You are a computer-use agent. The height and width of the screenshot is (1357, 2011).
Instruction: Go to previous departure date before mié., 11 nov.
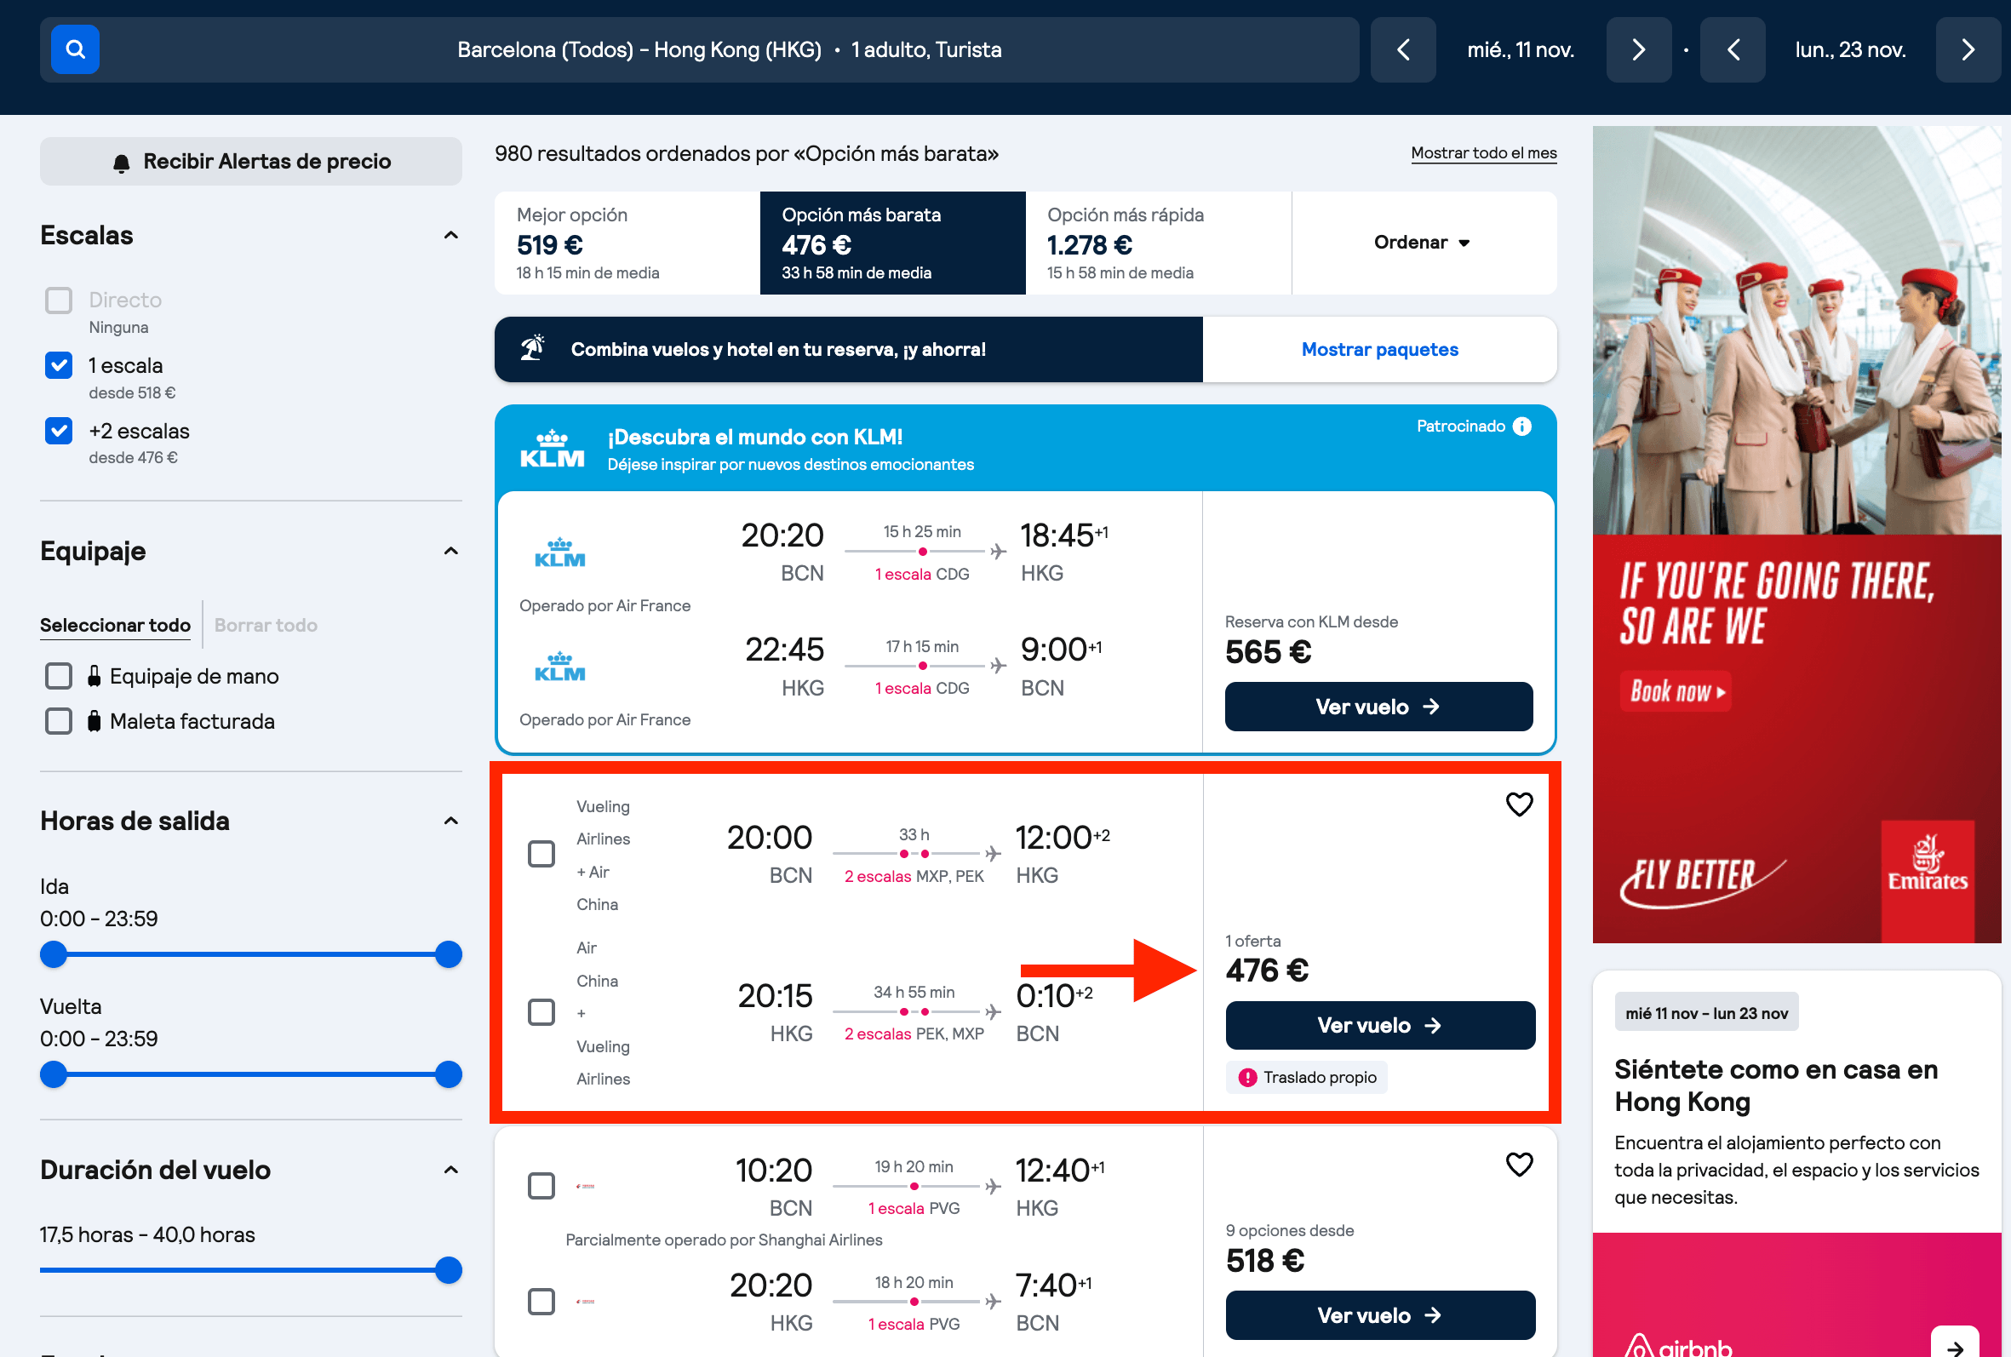(1403, 49)
